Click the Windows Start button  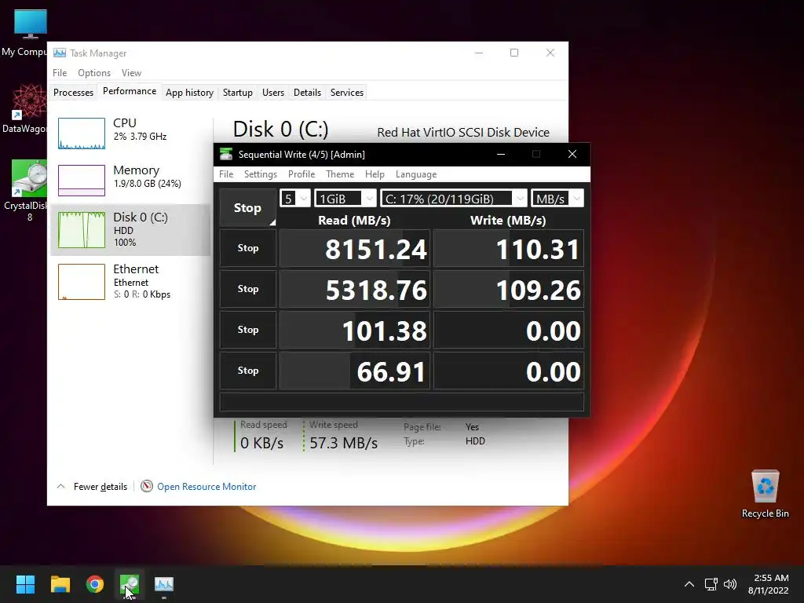click(25, 584)
